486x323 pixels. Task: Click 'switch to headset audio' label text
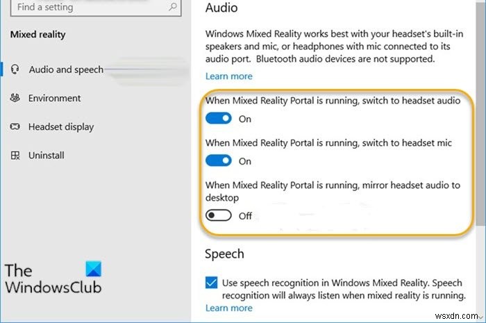click(333, 101)
